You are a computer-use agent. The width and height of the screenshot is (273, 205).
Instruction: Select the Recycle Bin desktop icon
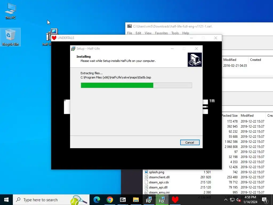pos(10,37)
